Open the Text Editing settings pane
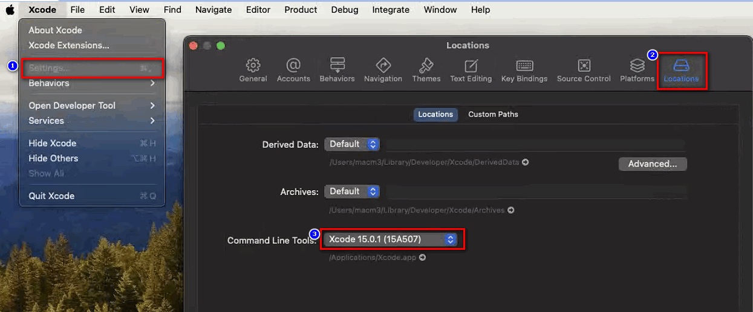Image resolution: width=753 pixels, height=312 pixels. tap(471, 71)
